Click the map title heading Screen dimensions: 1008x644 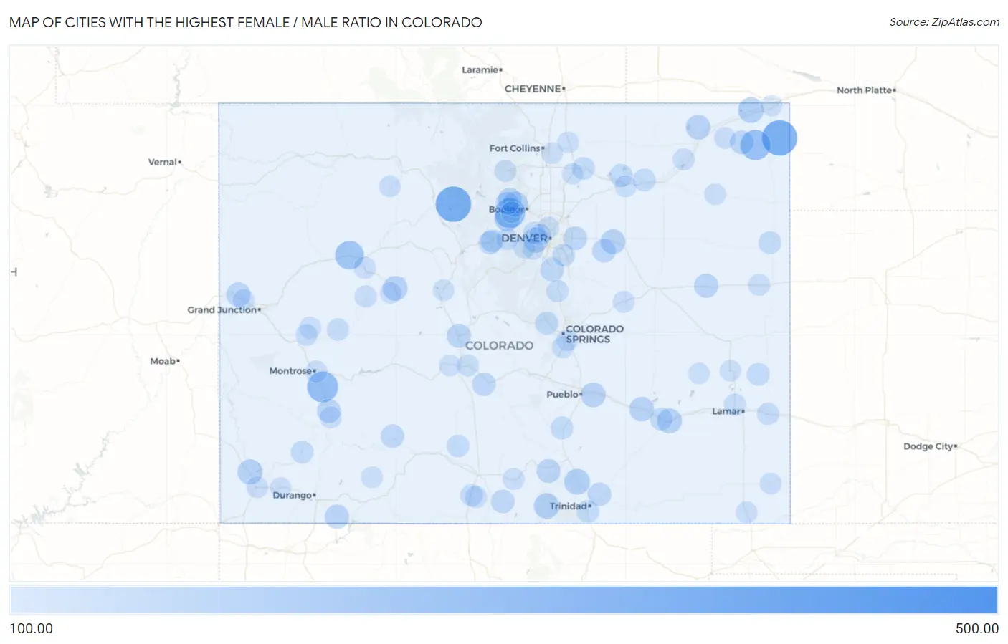pyautogui.click(x=246, y=22)
